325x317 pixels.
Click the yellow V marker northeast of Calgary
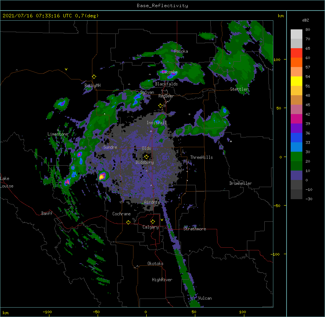tap(162, 220)
